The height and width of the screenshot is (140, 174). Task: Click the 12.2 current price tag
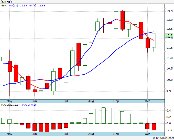[169, 35]
